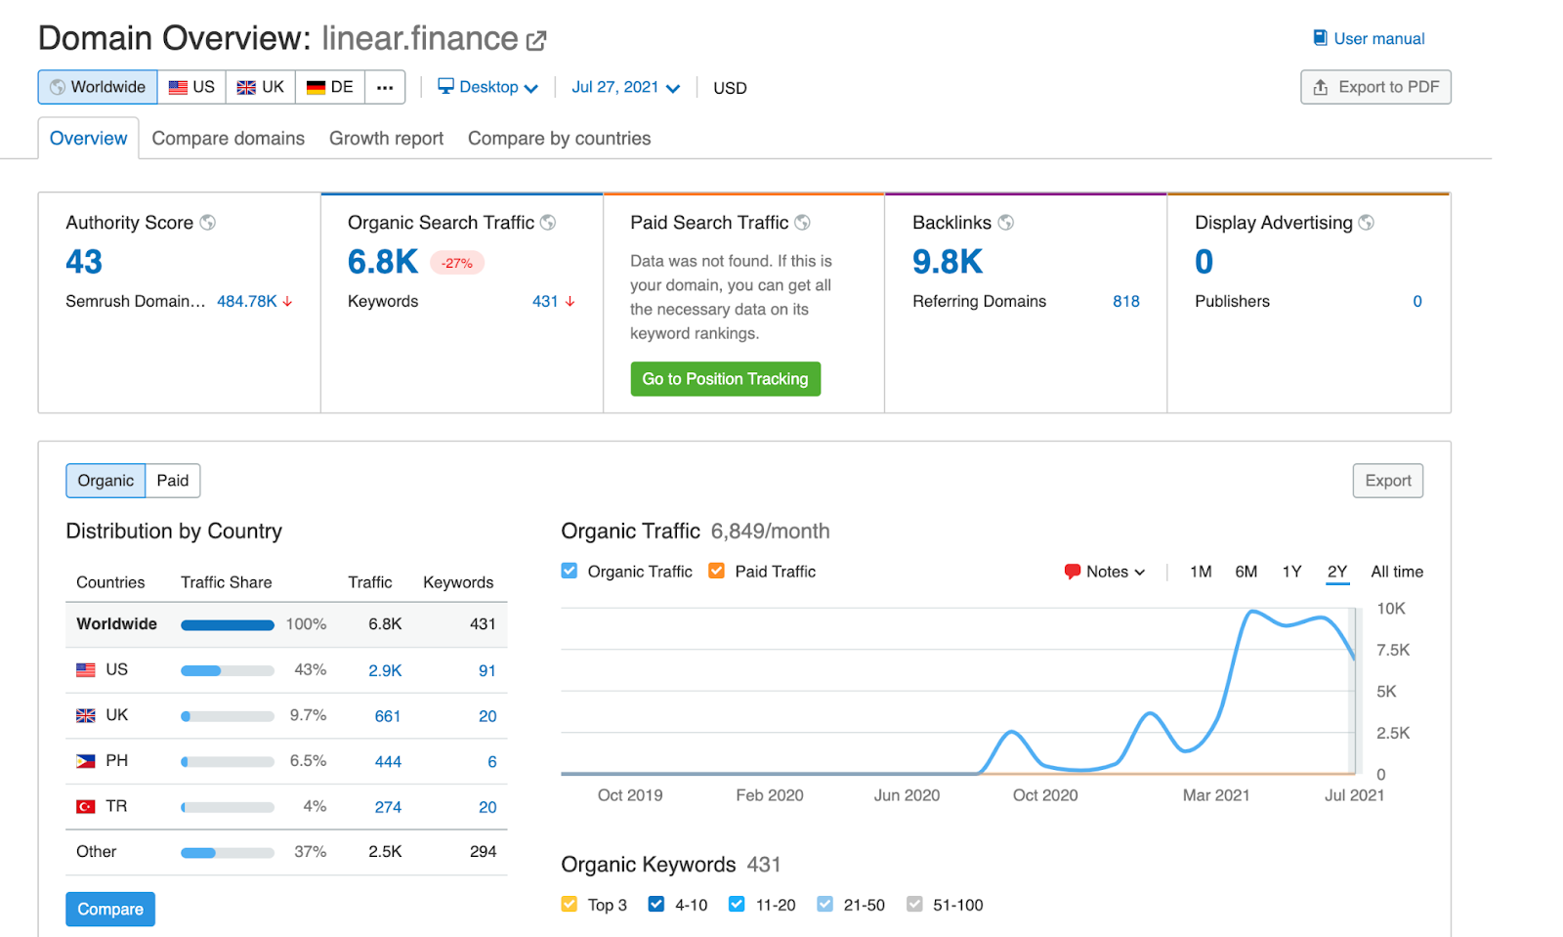
Task: Click the Go to Position Tracking button
Action: pos(726,379)
